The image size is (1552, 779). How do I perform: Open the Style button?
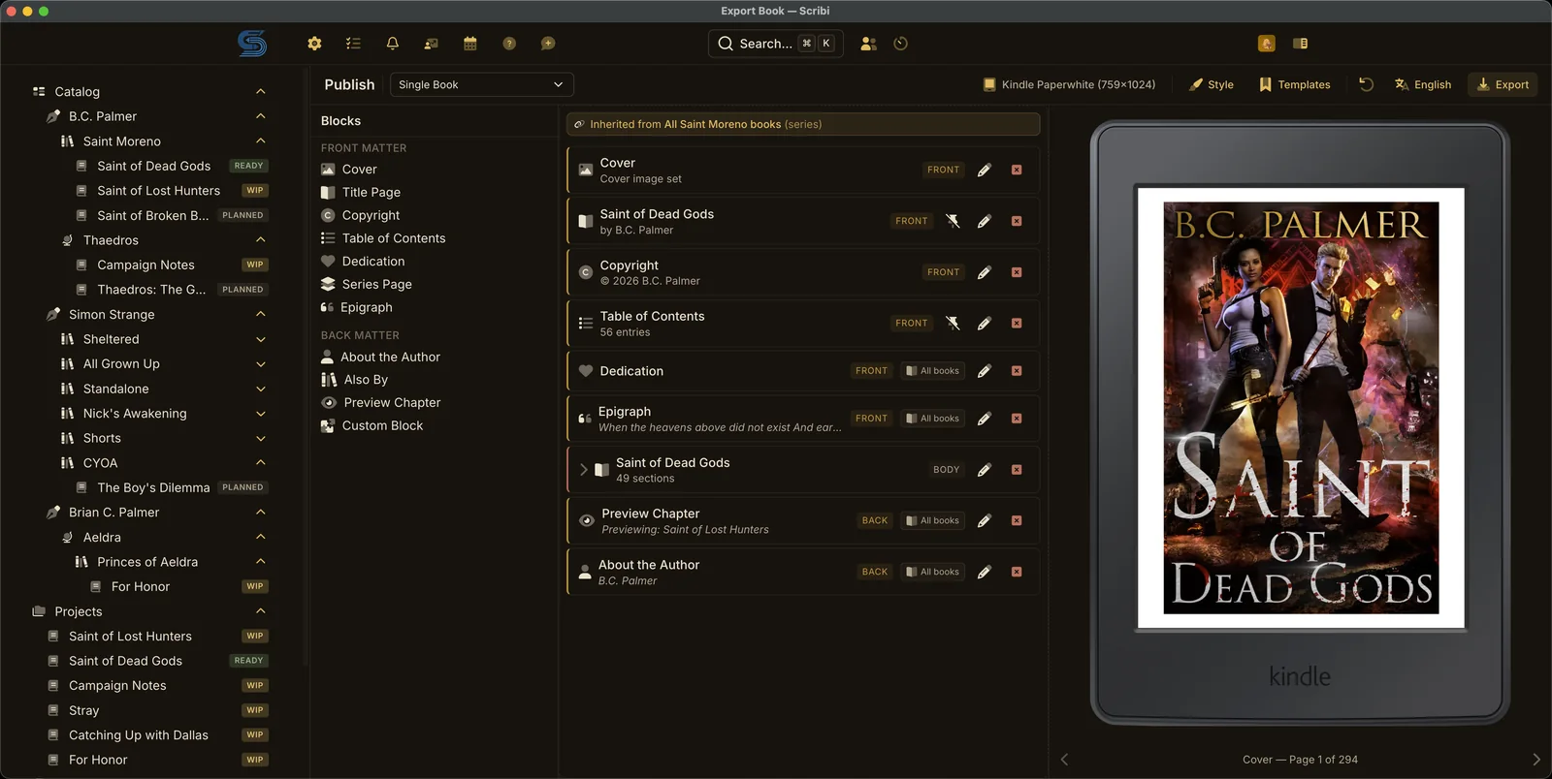1212,84
